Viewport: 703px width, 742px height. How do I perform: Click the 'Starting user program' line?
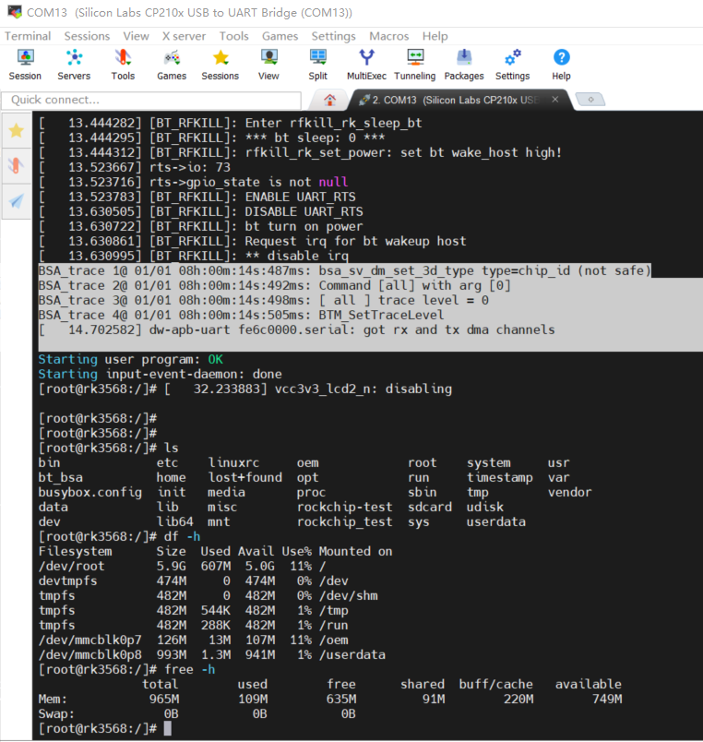pyautogui.click(x=131, y=359)
